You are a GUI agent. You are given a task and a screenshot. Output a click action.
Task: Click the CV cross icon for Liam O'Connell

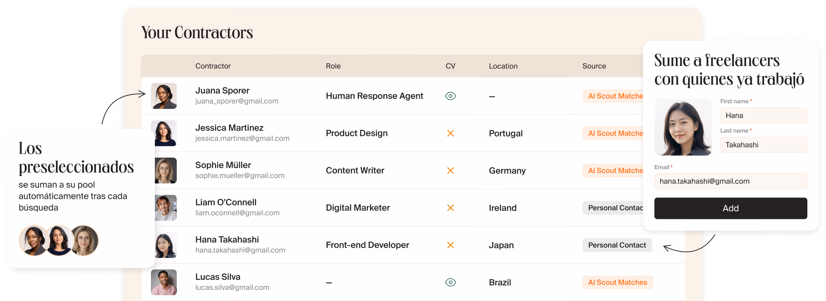coord(451,208)
